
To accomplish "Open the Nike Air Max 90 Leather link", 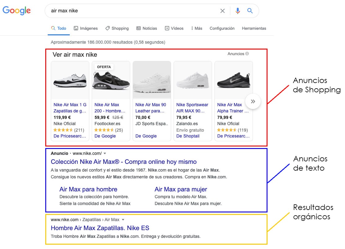I will (x=151, y=108).
